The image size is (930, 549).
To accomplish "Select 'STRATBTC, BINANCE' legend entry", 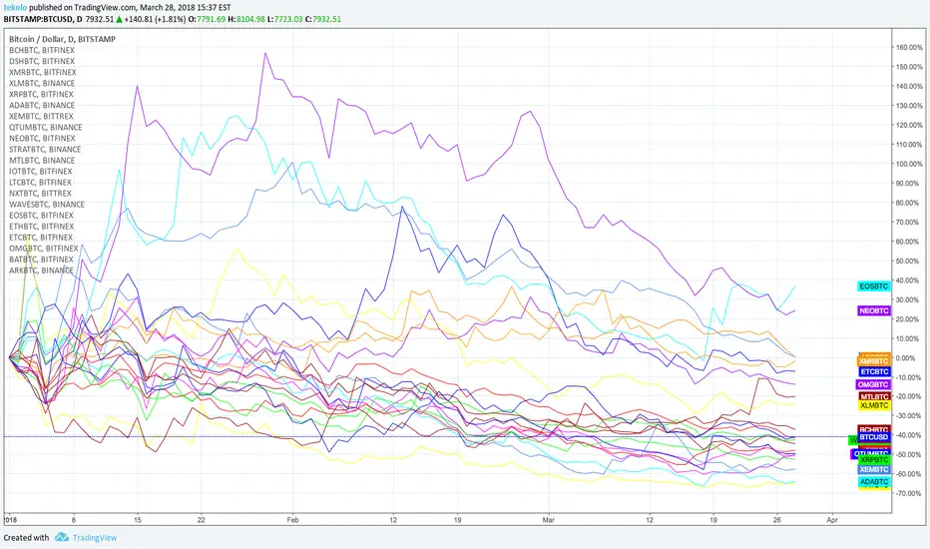I will pos(45,149).
